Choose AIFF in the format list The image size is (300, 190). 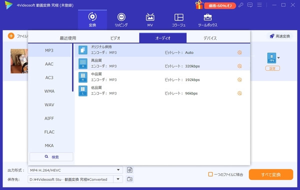(x=49, y=118)
